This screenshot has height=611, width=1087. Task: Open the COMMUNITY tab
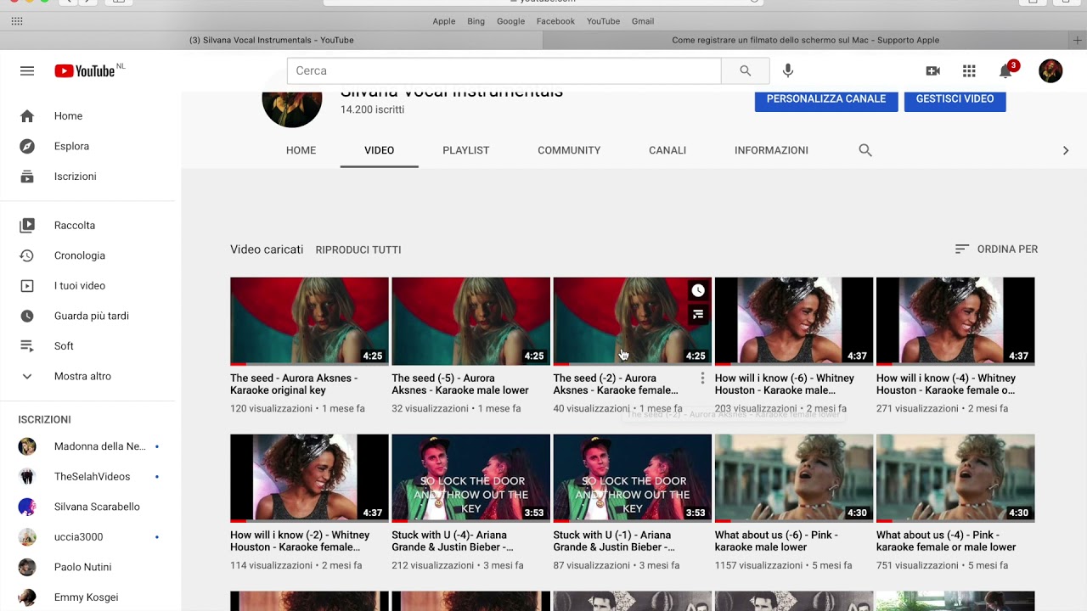tap(569, 150)
